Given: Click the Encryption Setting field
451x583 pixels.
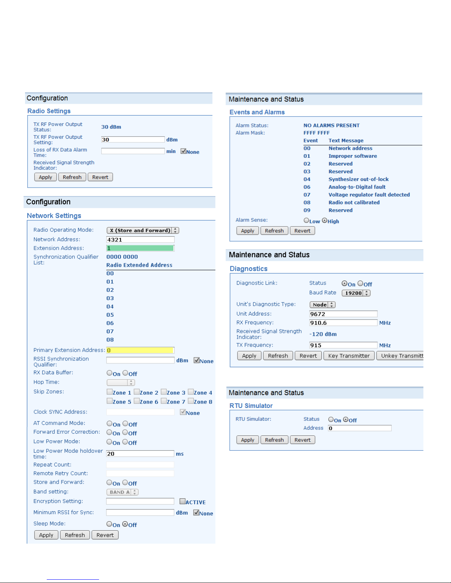Looking at the screenshot, I should [140, 501].
